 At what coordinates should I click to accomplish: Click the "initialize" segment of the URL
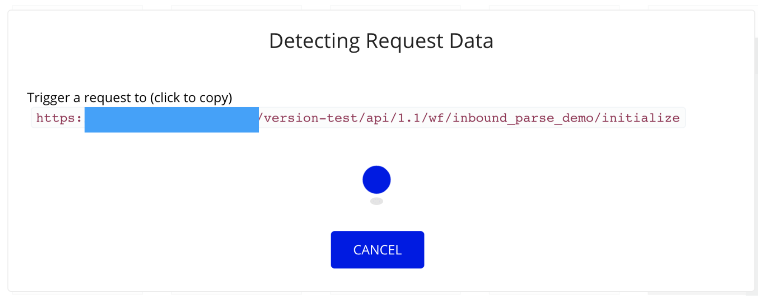click(x=641, y=118)
